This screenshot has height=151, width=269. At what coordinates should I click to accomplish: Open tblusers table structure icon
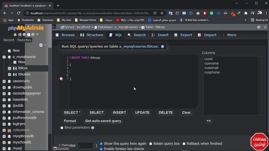pyautogui.click(x=15, y=74)
